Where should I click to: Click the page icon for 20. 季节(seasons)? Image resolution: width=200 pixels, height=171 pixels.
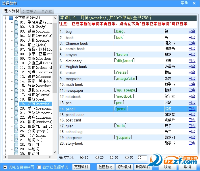tap(16, 108)
